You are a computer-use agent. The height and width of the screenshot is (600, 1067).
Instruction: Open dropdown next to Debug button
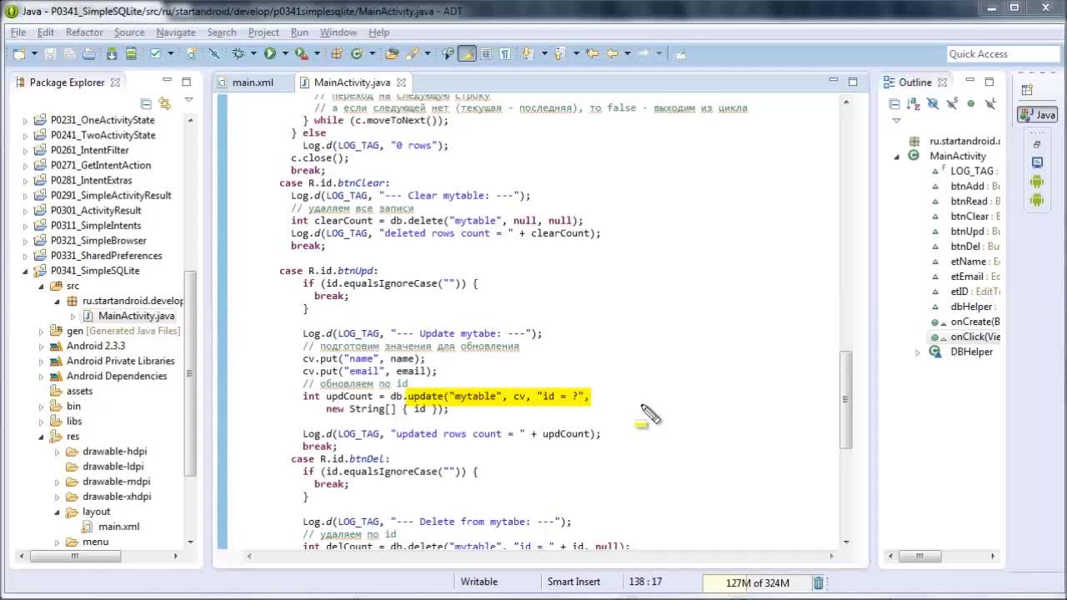[253, 54]
